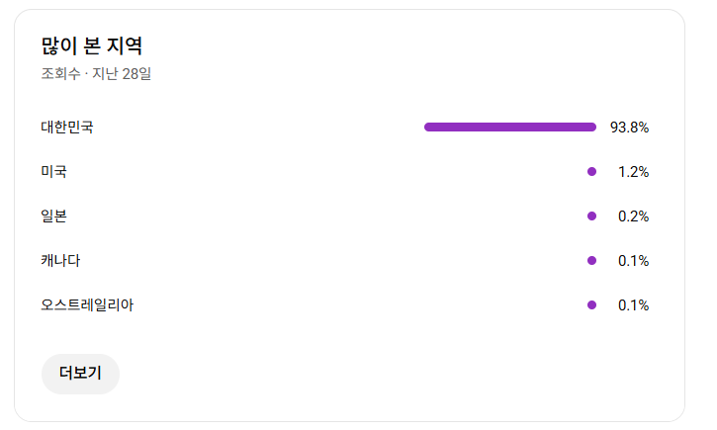
Task: Click the 더보기 button
Action: point(80,374)
